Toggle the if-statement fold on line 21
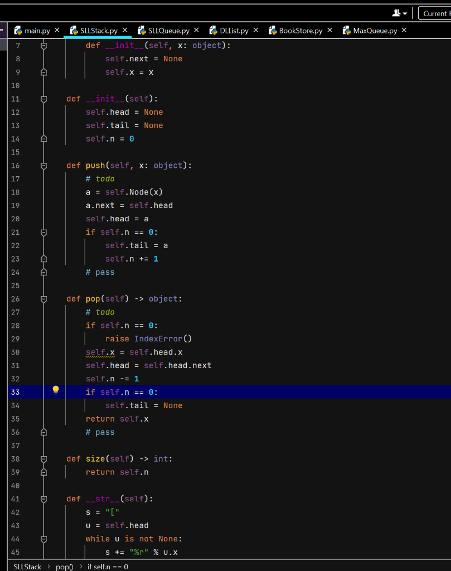Viewport: 451px width, 571px height. pyautogui.click(x=43, y=232)
